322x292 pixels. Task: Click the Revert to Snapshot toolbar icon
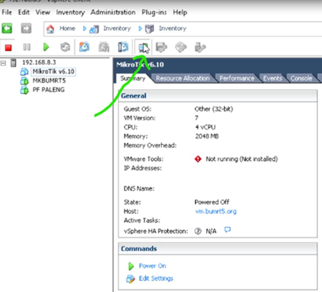(104, 47)
